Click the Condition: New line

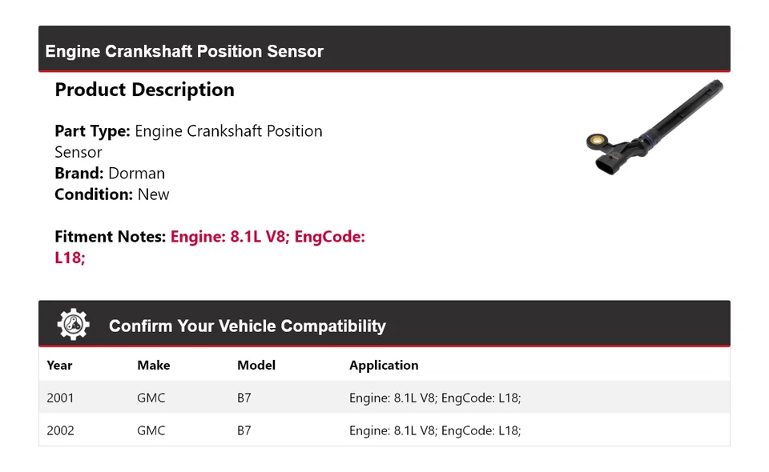(x=112, y=194)
